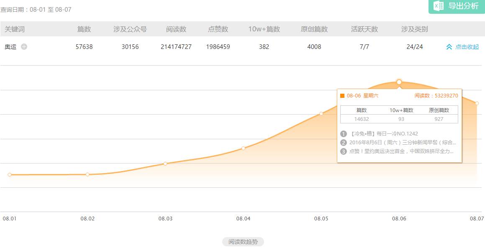
Task: Click the orange square next to 08-06 星期六
Action: pos(342,96)
